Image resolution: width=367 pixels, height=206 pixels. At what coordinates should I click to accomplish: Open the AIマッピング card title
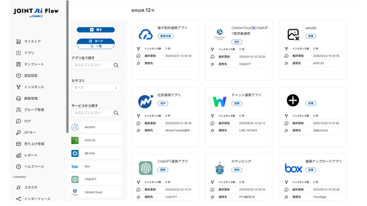point(241,161)
